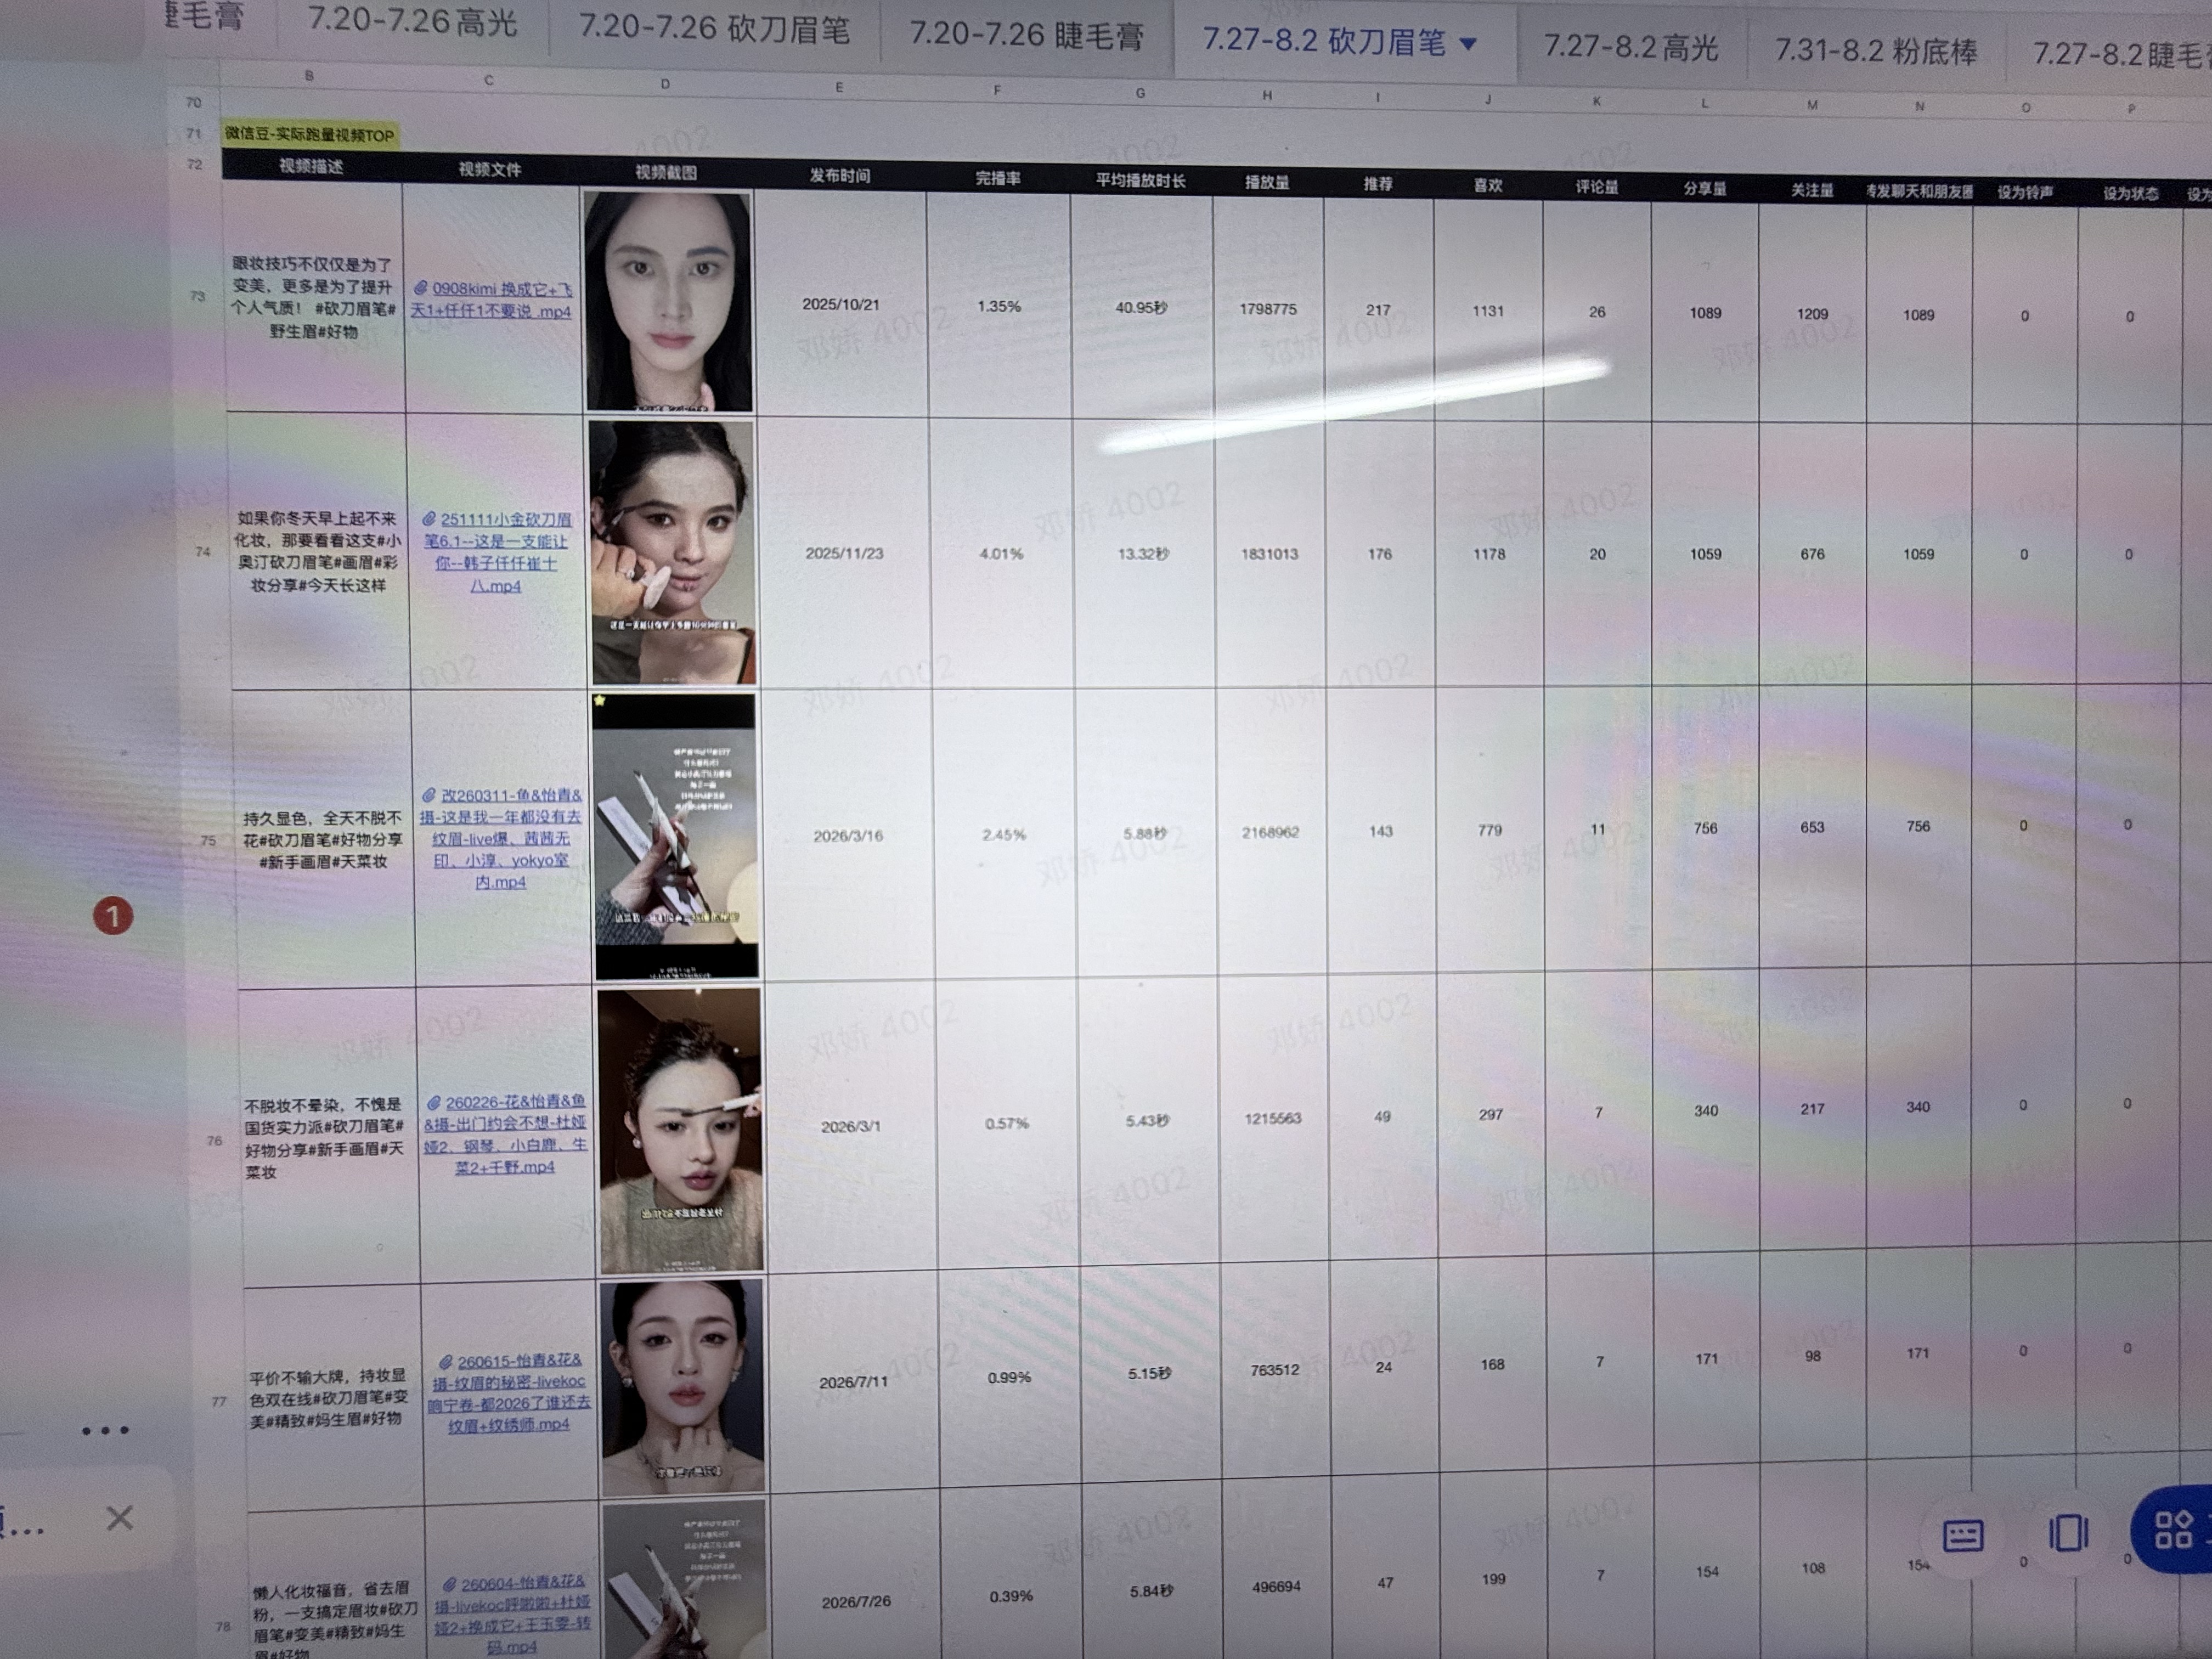Open the 260615-怡青&花 mp4 file link
Image resolution: width=2212 pixels, height=1659 pixels.
click(510, 1393)
